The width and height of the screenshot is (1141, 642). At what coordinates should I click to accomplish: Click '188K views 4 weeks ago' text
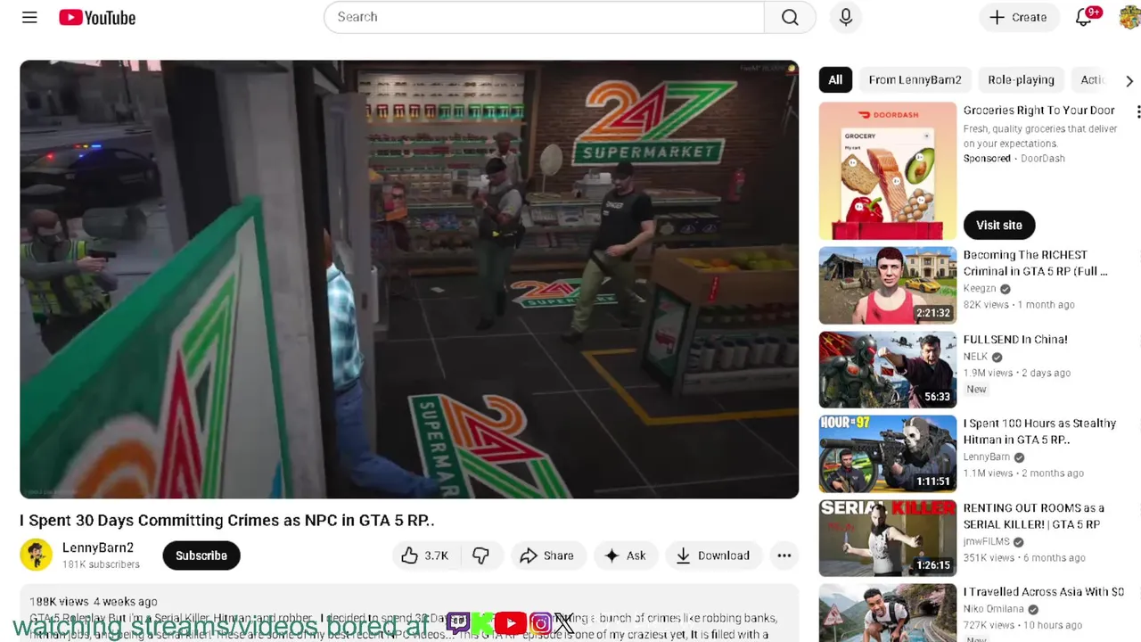(x=93, y=602)
